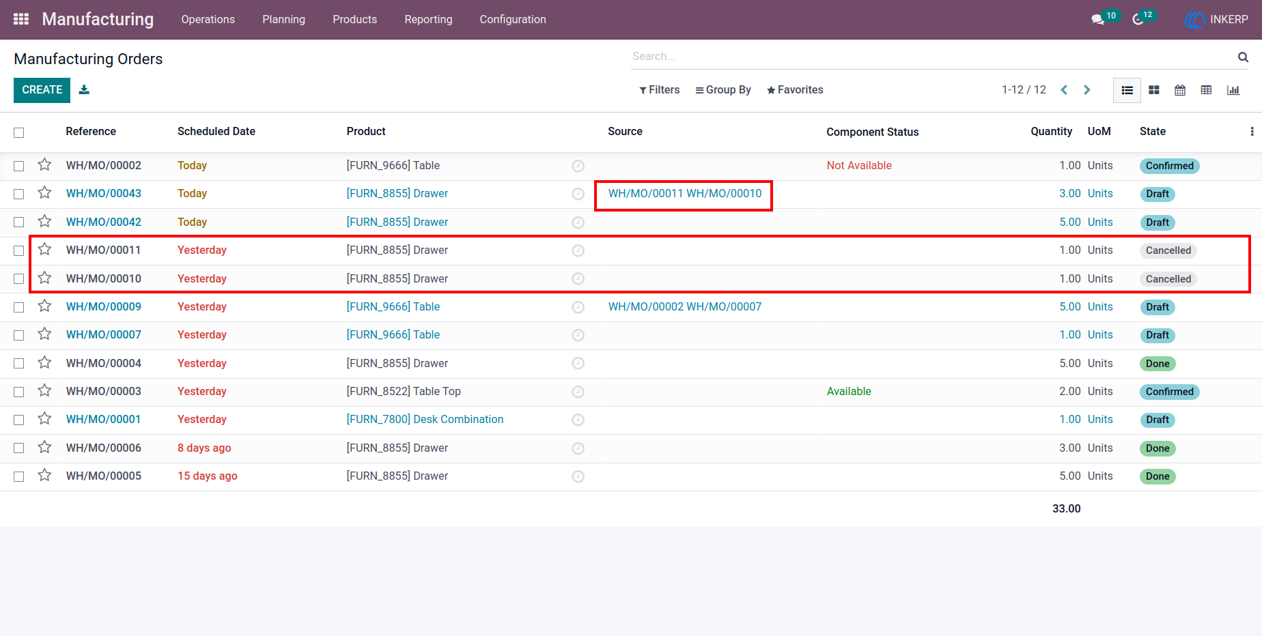This screenshot has width=1262, height=636.
Task: Sort by the Scheduled Date column
Action: pyautogui.click(x=216, y=132)
